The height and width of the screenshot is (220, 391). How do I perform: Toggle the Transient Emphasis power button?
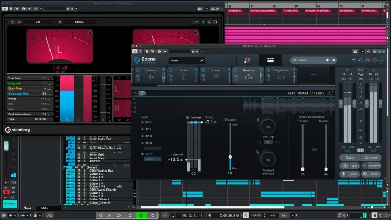[x=257, y=153]
